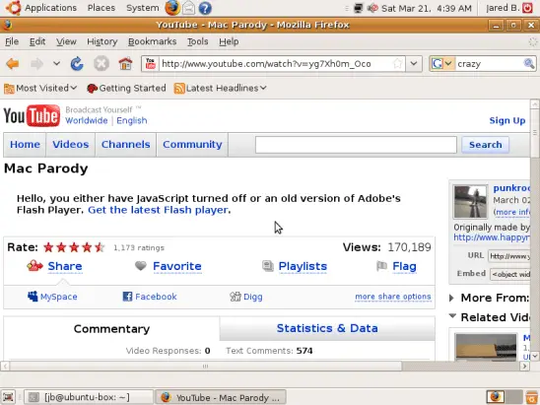
Task: Open the Edit menu
Action: click(x=37, y=41)
